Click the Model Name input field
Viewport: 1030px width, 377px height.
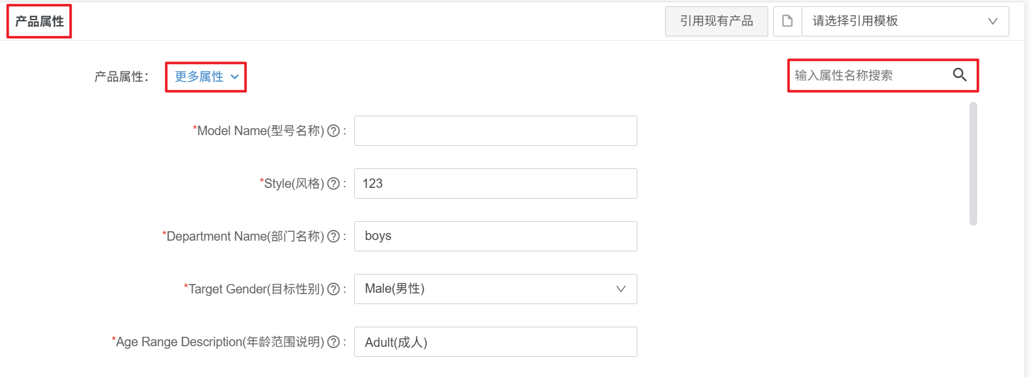coord(495,131)
